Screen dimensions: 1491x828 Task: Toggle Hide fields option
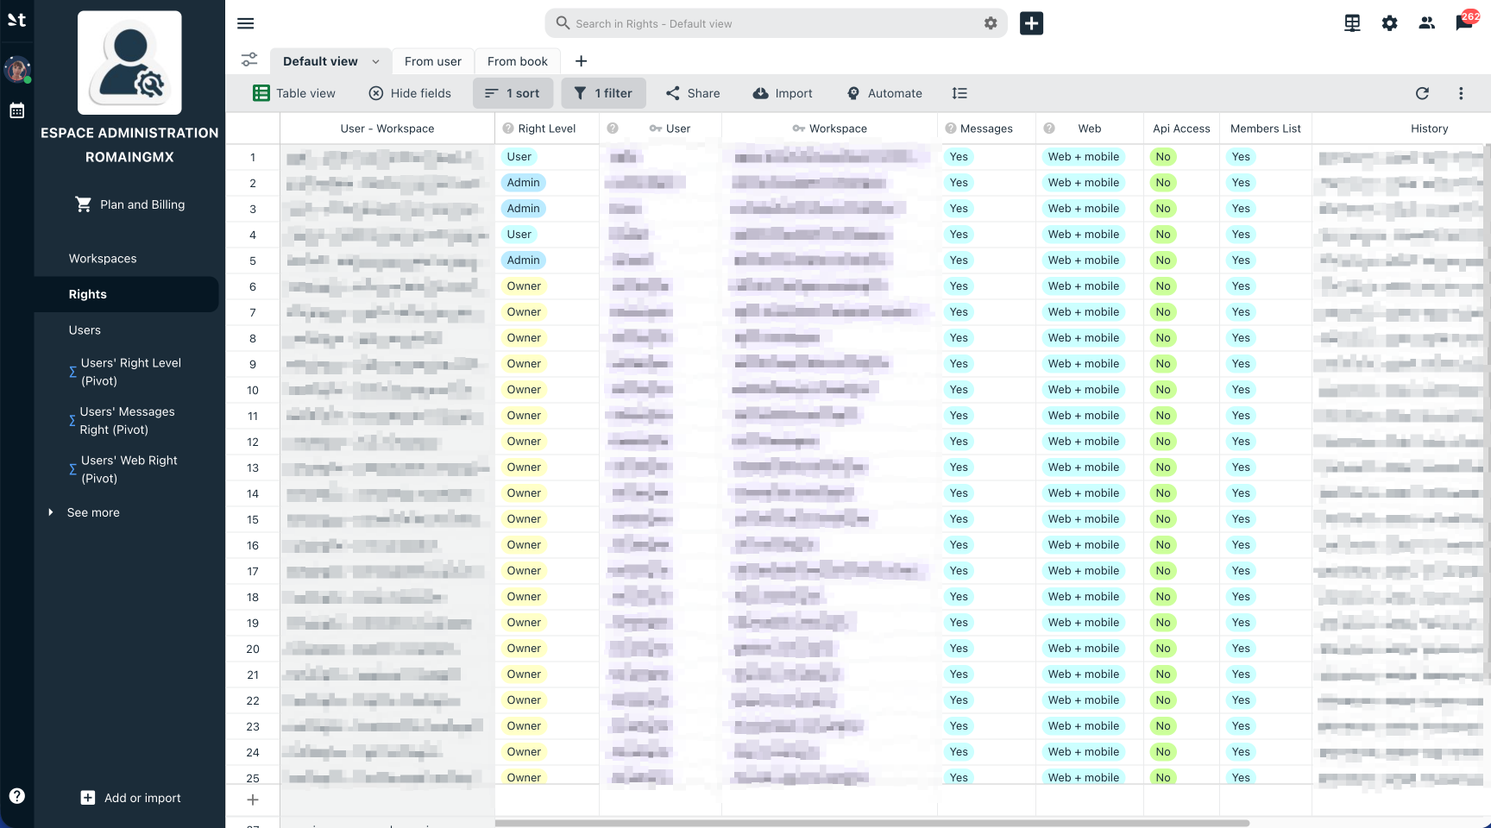click(410, 93)
